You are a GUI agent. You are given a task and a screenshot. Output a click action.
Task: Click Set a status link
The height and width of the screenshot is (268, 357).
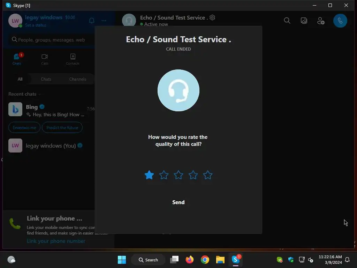click(x=36, y=25)
